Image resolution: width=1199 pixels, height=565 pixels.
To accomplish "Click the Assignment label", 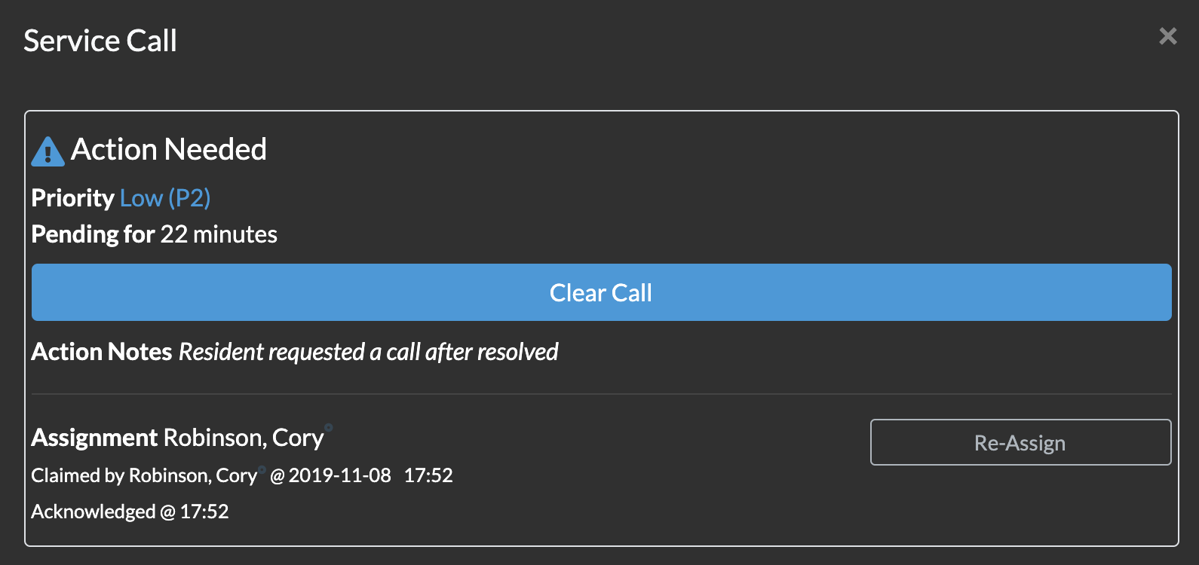I will click(x=94, y=438).
